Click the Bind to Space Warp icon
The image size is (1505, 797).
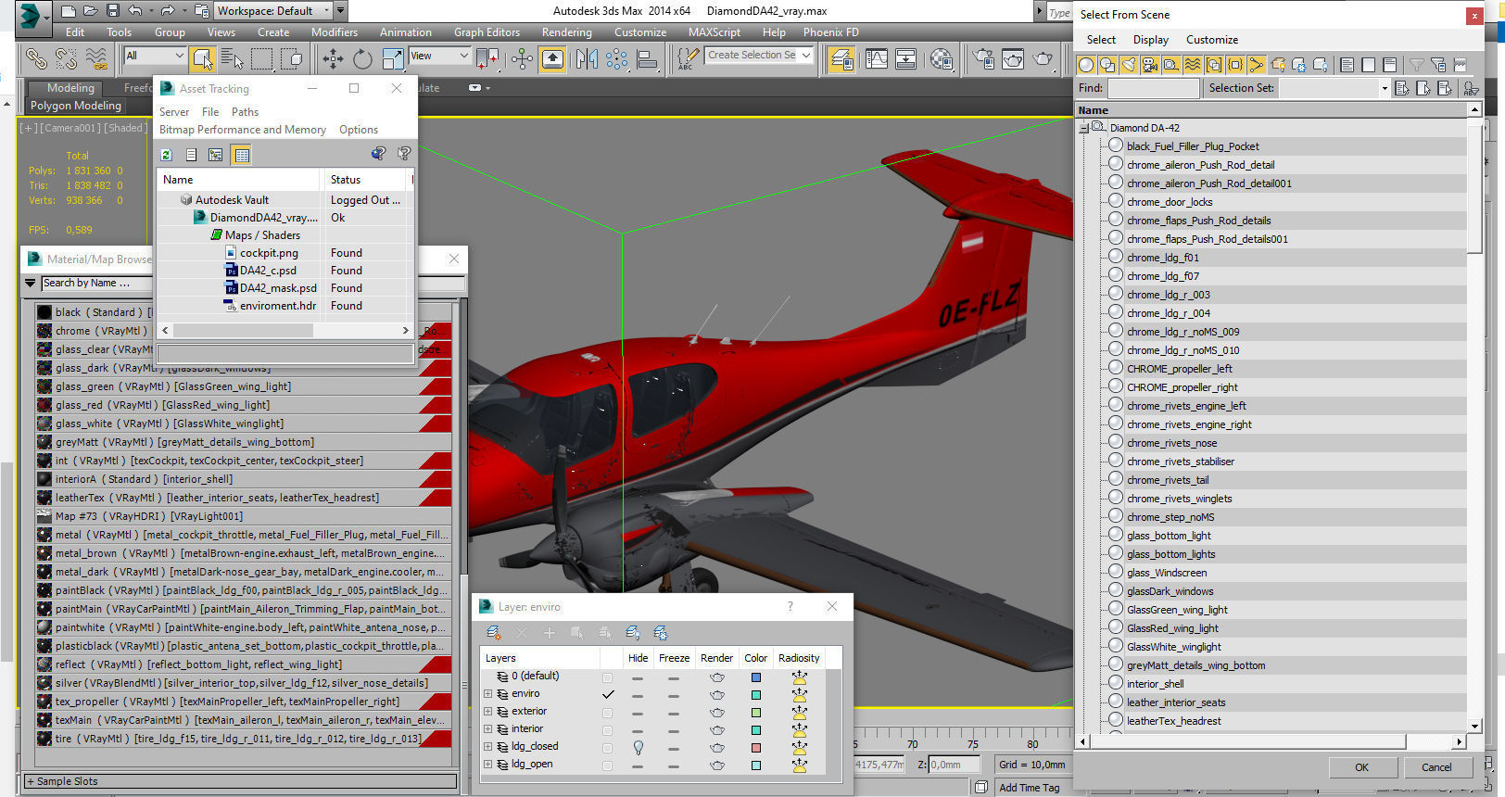(96, 59)
